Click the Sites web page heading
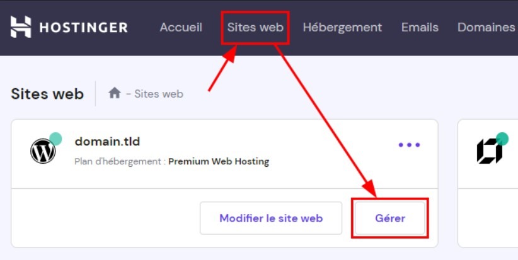This screenshot has height=260, width=518. [47, 94]
